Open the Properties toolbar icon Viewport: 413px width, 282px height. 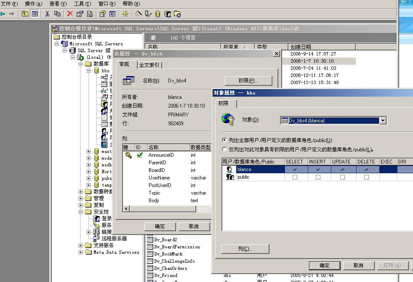click(x=80, y=14)
